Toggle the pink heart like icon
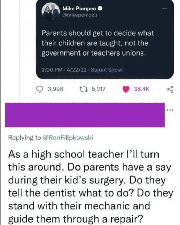Screen dimensions: 180x225 click(x=126, y=89)
